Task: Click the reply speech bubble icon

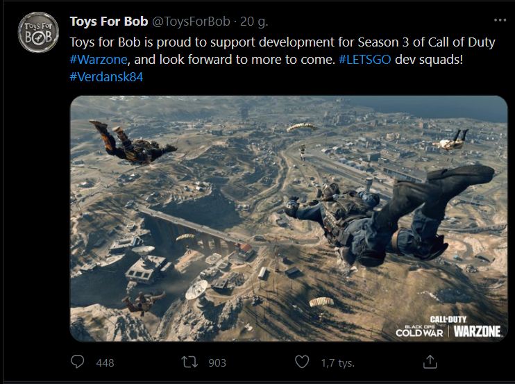Action: 78,362
